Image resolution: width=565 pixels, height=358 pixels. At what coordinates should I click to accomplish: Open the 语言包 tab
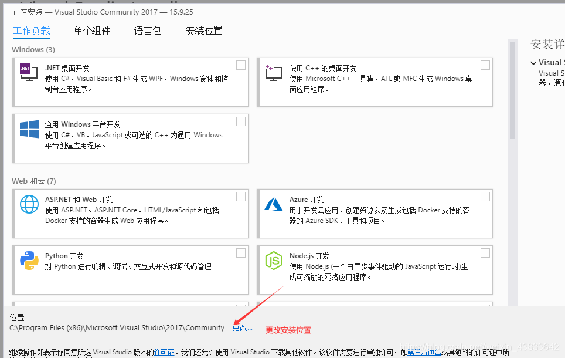pos(147,31)
